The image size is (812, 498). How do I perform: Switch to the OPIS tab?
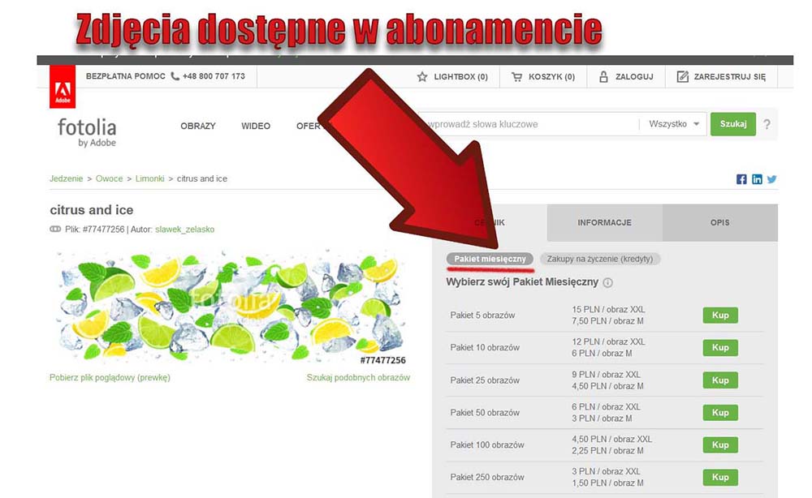(719, 222)
